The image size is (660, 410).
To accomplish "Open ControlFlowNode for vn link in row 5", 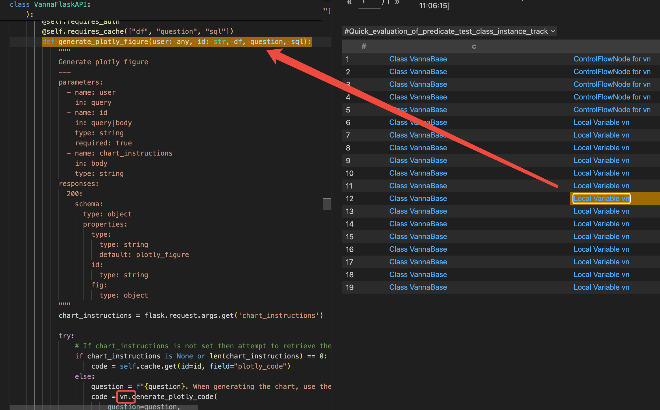I will pyautogui.click(x=612, y=110).
